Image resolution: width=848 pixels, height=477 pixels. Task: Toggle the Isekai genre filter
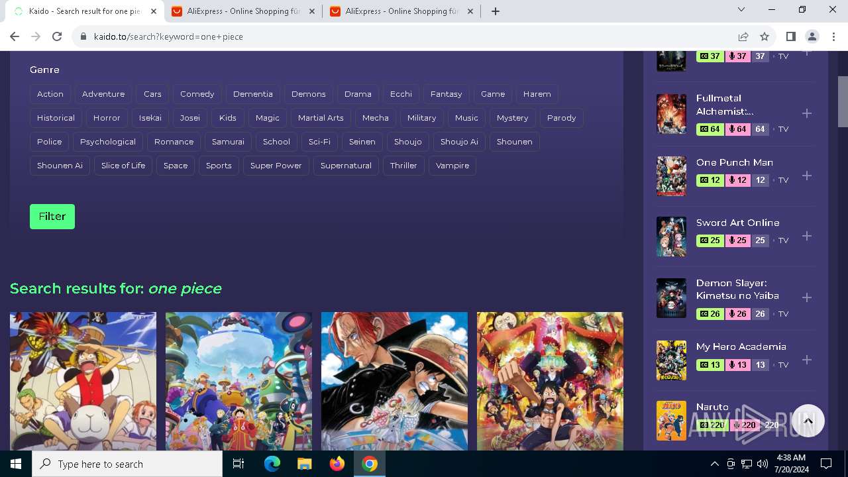point(150,118)
